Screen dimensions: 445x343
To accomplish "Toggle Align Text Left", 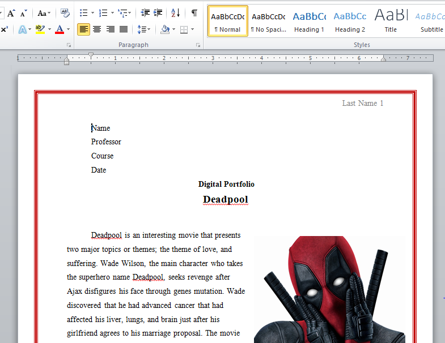I will coord(83,29).
